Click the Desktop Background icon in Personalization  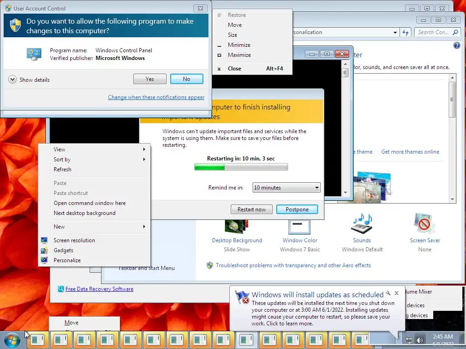[236, 227]
